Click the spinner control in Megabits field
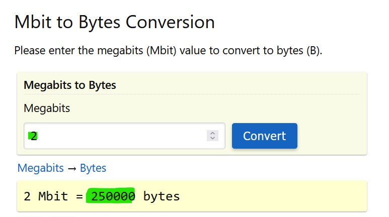 click(212, 136)
